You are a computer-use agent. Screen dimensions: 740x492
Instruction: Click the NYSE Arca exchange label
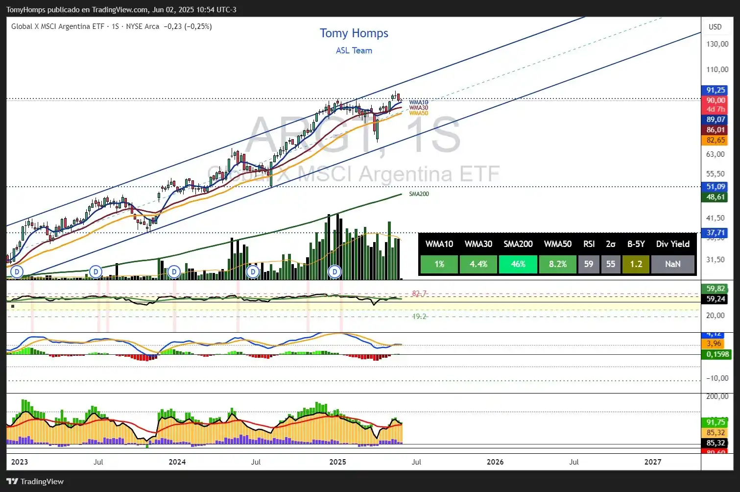pyautogui.click(x=143, y=26)
